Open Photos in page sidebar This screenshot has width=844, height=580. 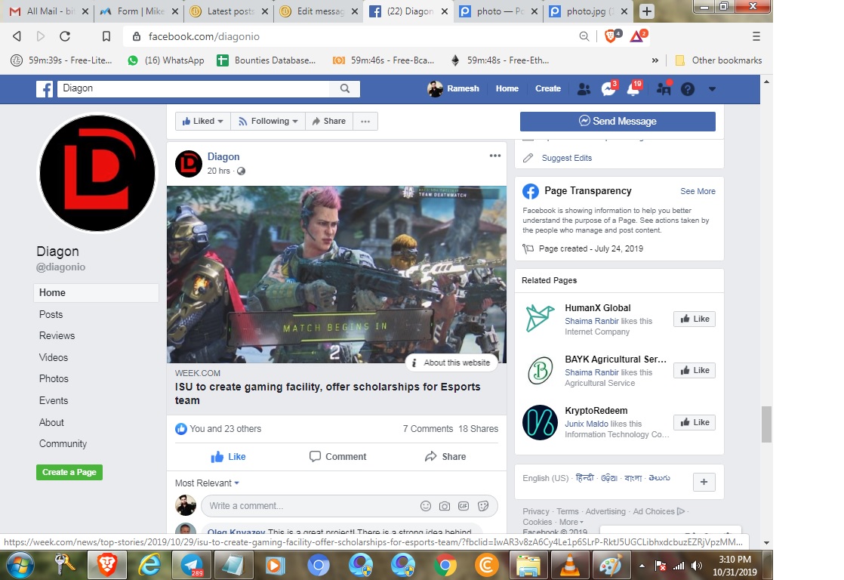click(54, 378)
